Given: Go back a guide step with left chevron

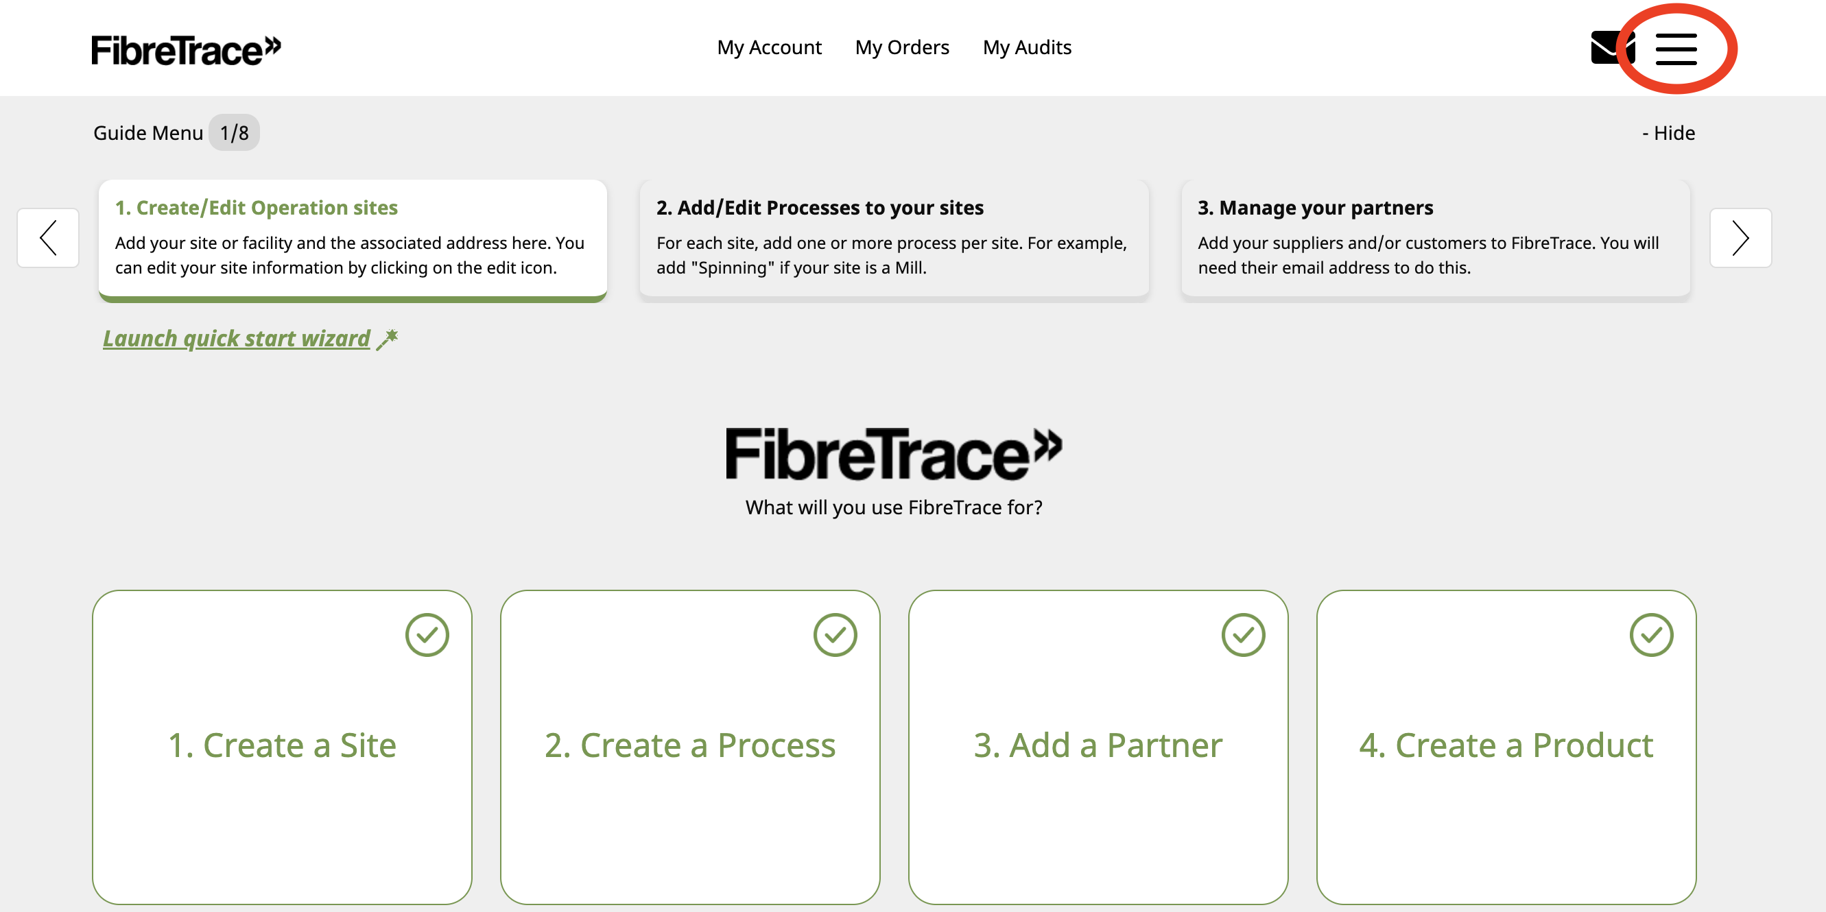Looking at the screenshot, I should (x=47, y=238).
